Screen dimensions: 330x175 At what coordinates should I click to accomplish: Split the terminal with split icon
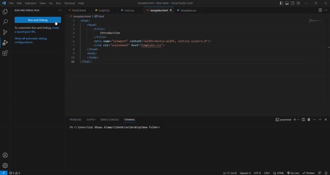(303, 120)
